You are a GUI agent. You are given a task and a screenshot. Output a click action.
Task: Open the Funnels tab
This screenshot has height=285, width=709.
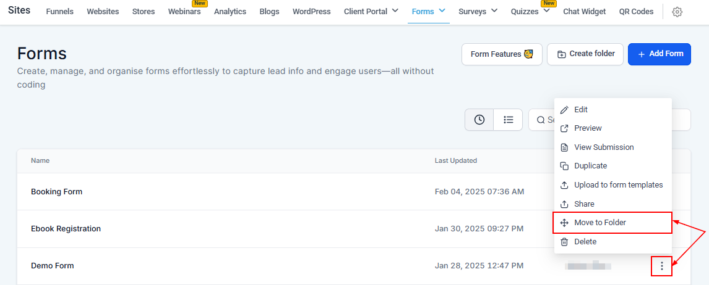(x=59, y=12)
